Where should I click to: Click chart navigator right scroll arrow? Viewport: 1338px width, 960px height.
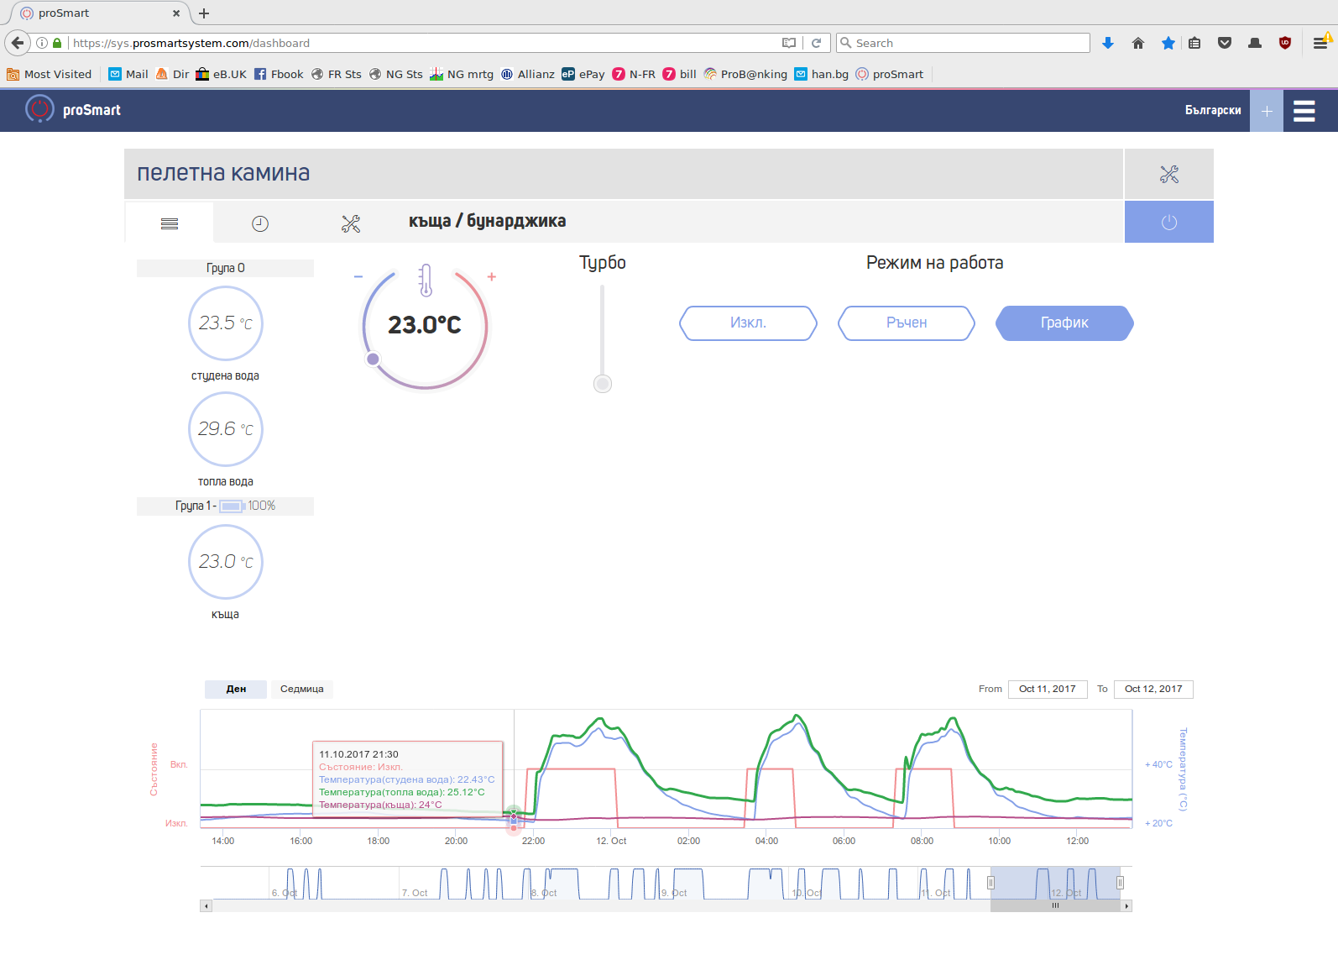point(1126,906)
